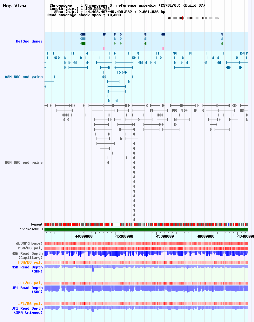Open the JF1 Read Depth (SRA trimmed) link
Screen dimensions: 254x322
(x=27, y=310)
